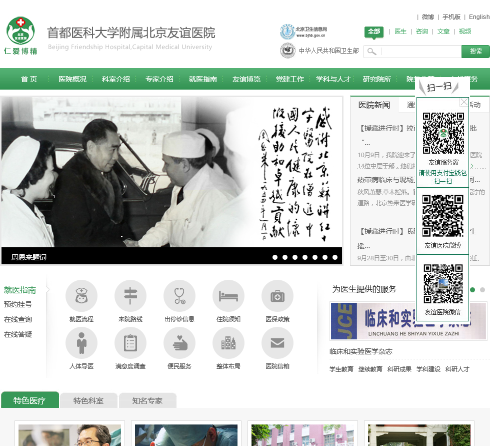Viewport: 490px width, 446px height.
Task: Open the 党建工作 navigation menu
Action: click(289, 79)
